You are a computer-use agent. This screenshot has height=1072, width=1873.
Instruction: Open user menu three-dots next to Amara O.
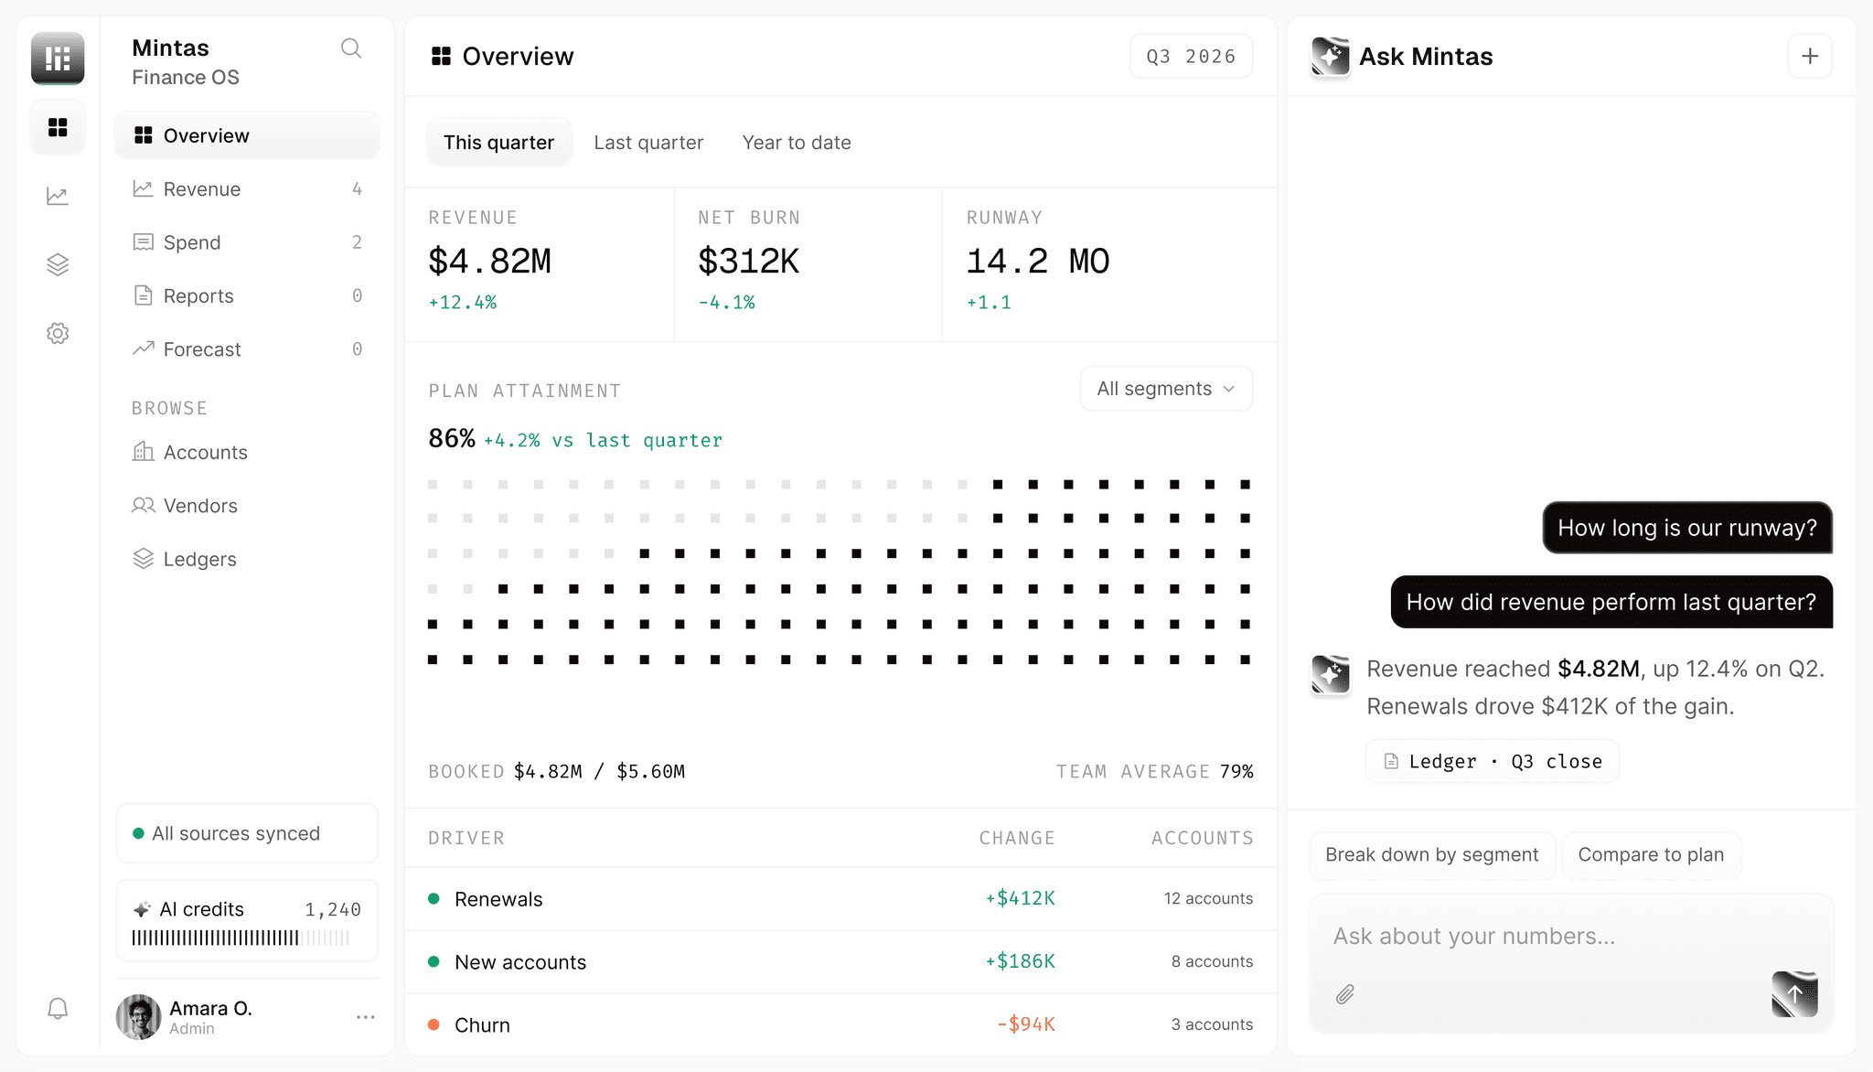click(366, 1017)
